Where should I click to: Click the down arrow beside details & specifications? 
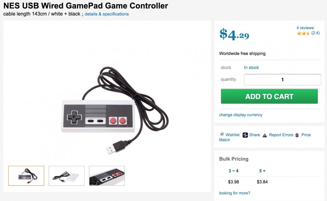pyautogui.click(x=83, y=15)
